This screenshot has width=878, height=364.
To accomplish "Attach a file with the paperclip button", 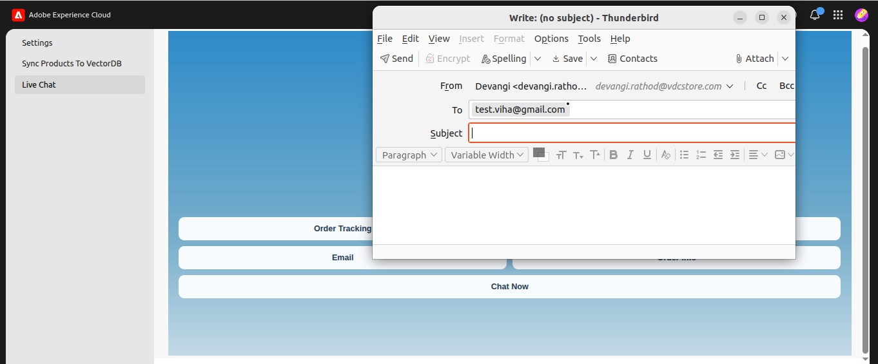I will point(754,59).
